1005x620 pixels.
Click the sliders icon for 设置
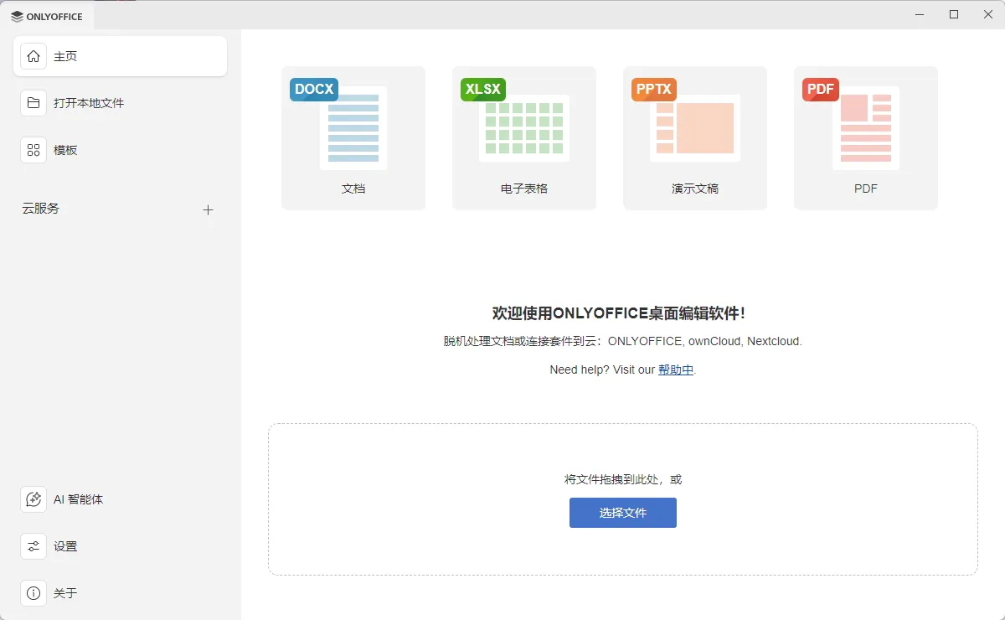(x=33, y=546)
